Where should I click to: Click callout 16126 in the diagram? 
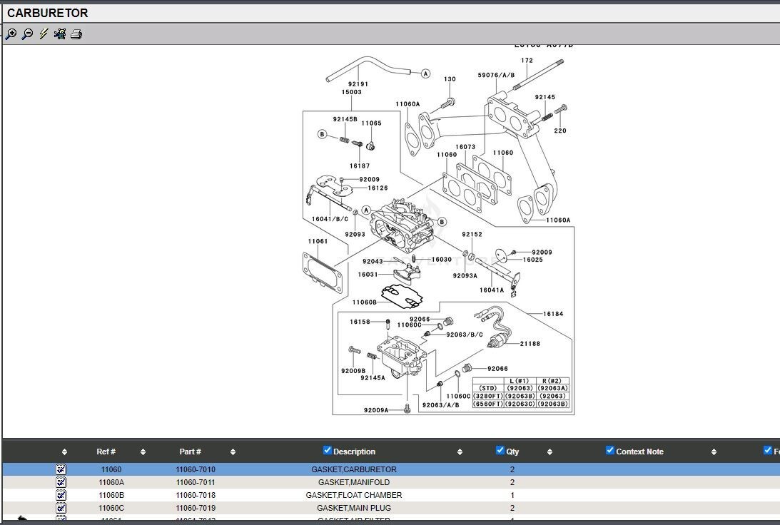[x=378, y=188]
